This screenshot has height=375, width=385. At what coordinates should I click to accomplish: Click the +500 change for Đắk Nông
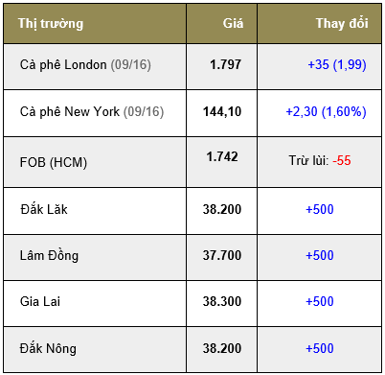320,348
